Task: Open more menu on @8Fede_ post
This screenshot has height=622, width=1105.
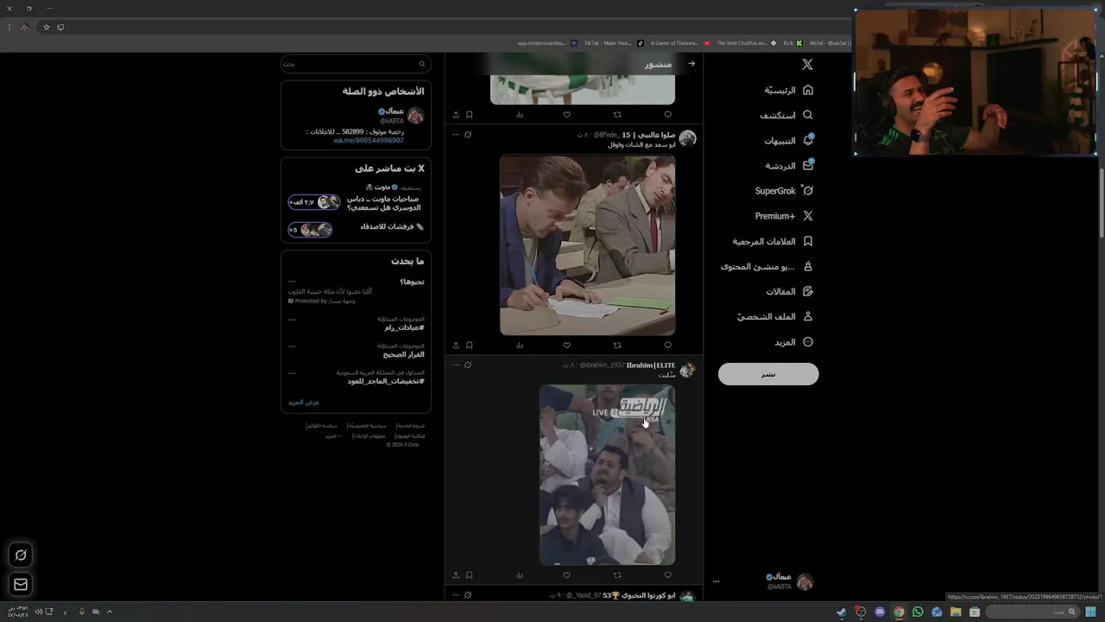Action: point(456,135)
